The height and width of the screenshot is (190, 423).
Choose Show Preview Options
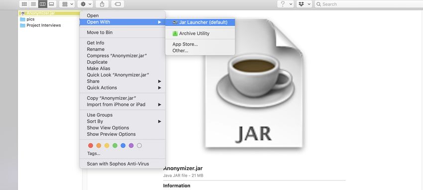(122, 134)
